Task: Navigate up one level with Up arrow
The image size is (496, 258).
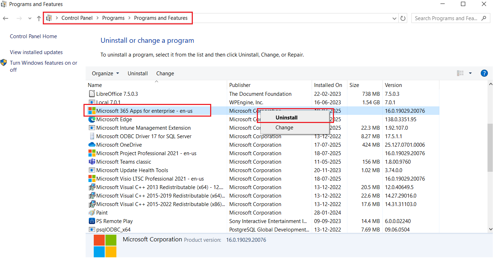Action: [39, 18]
